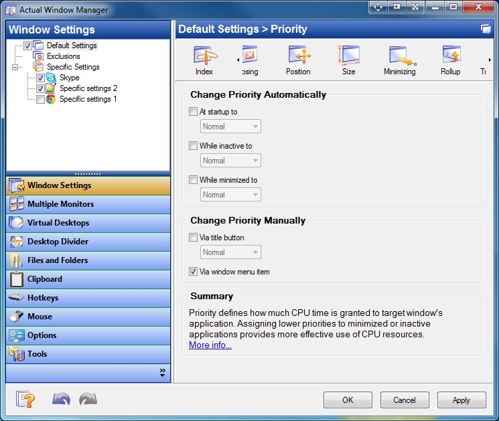Collapse the Specific Settings tree node
The width and height of the screenshot is (499, 421).
click(x=15, y=67)
